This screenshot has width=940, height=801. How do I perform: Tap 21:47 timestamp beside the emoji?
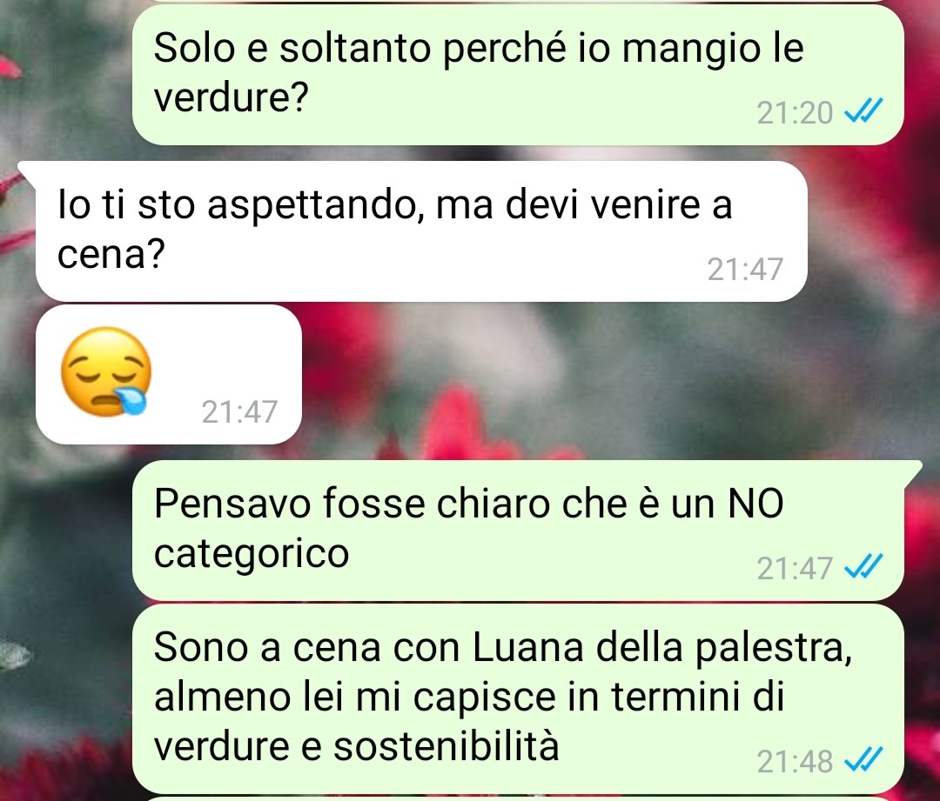pyautogui.click(x=240, y=411)
